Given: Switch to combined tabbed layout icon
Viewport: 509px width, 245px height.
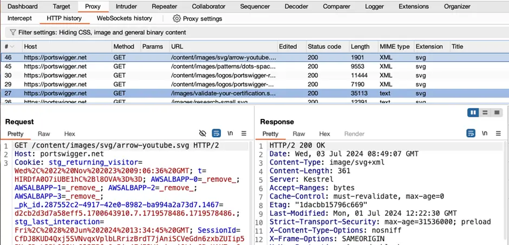Looking at the screenshot, I should (495, 112).
